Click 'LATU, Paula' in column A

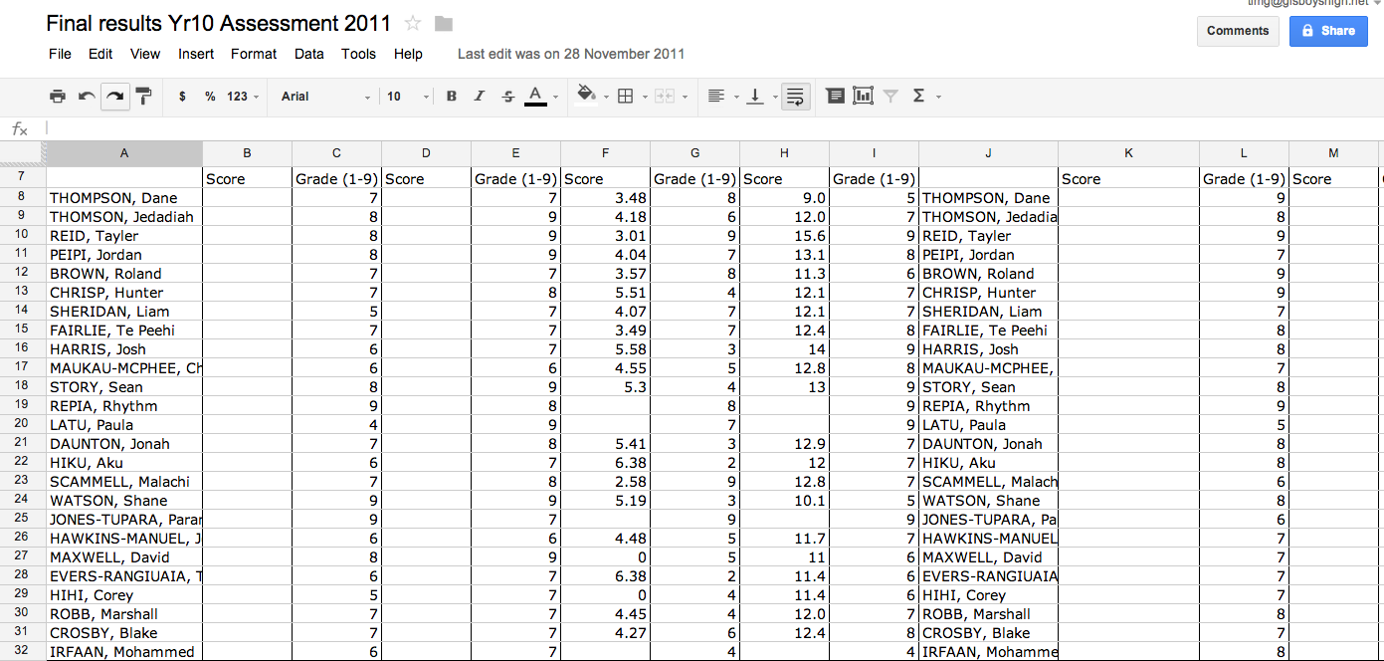pos(123,425)
